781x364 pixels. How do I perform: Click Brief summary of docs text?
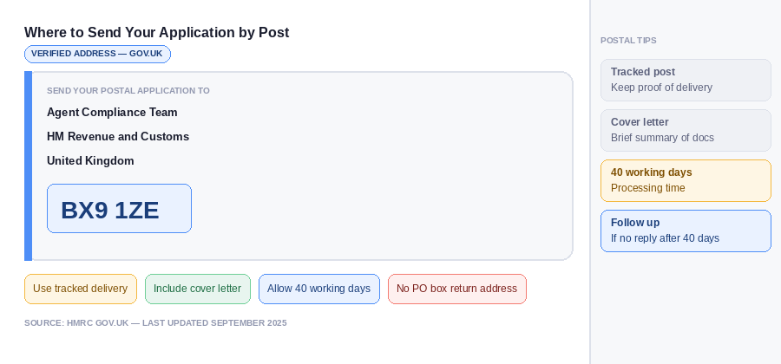click(x=662, y=138)
